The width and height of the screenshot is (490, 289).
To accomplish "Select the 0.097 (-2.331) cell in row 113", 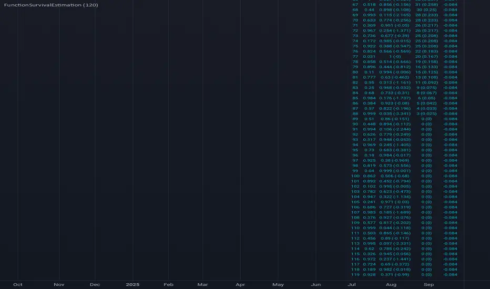I will 395,244.
